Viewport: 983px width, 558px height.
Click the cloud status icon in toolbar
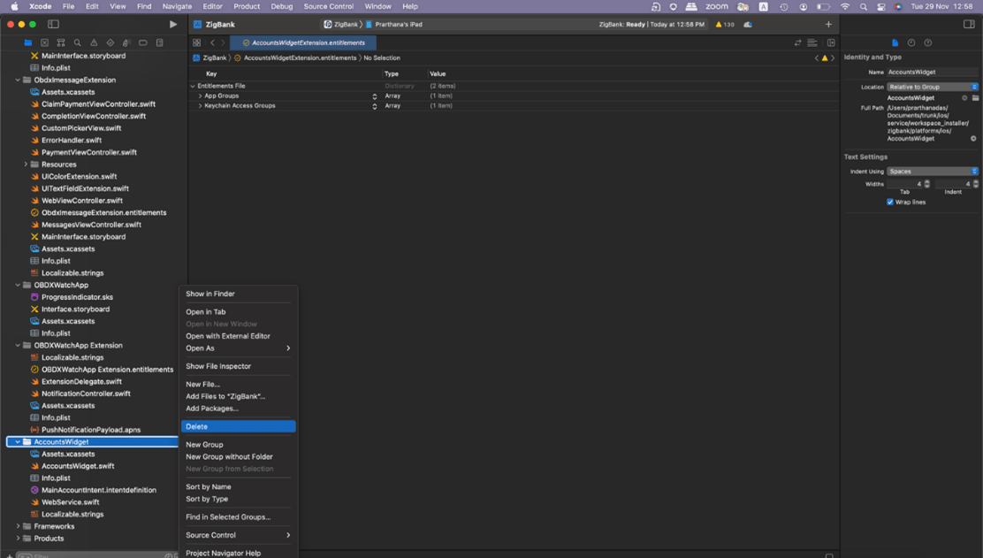coord(748,25)
